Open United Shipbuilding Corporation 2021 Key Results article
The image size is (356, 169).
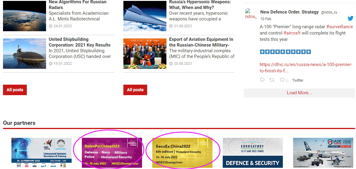79,42
